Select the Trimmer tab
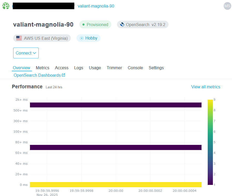This screenshot has height=196, width=232. [114, 68]
